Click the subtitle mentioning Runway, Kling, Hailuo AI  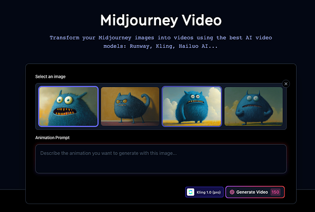coord(161,42)
